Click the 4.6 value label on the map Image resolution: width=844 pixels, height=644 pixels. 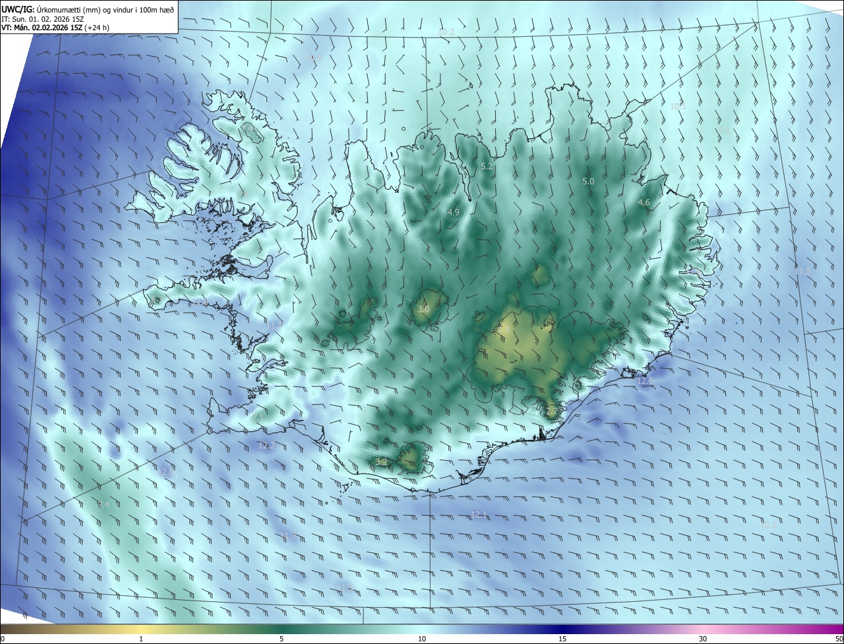(644, 203)
